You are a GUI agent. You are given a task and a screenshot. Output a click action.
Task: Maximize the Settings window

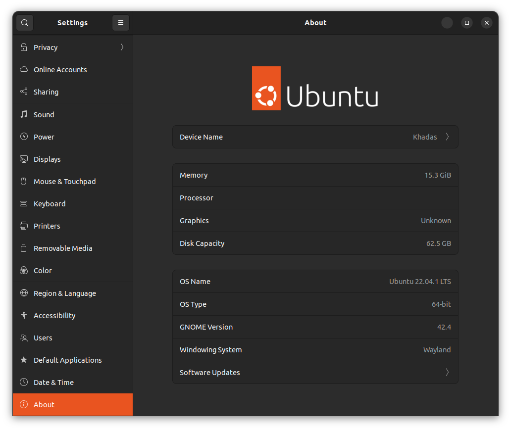(466, 23)
